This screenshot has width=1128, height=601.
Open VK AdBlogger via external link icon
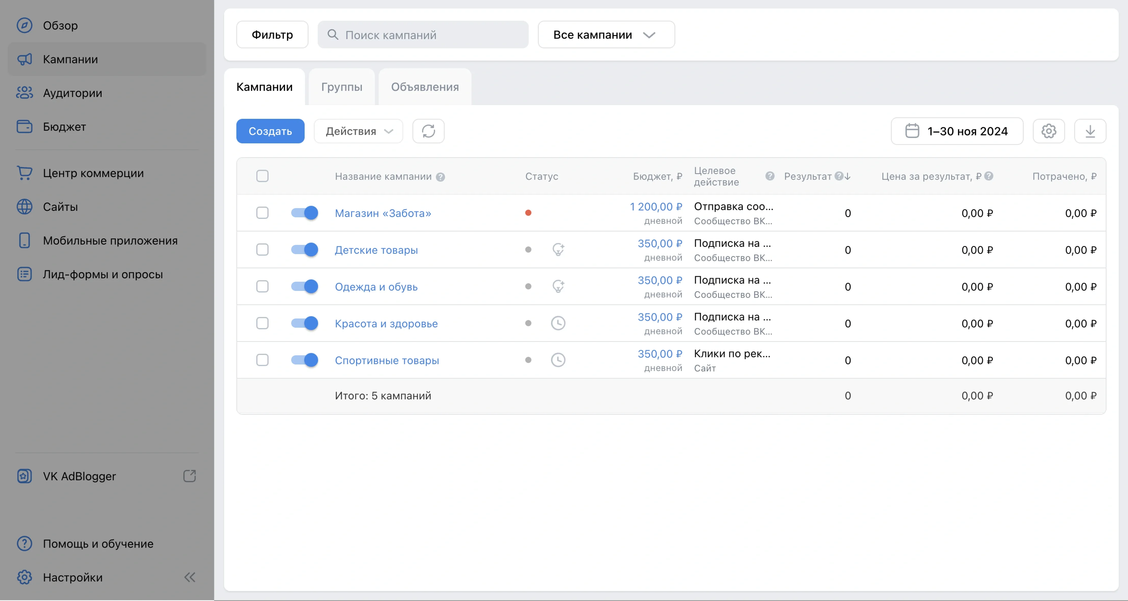[x=189, y=476]
